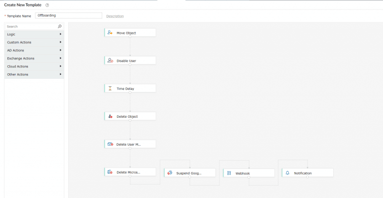Select the Suspend Goog... node label
Screen dimensions: 383x198
pos(189,173)
